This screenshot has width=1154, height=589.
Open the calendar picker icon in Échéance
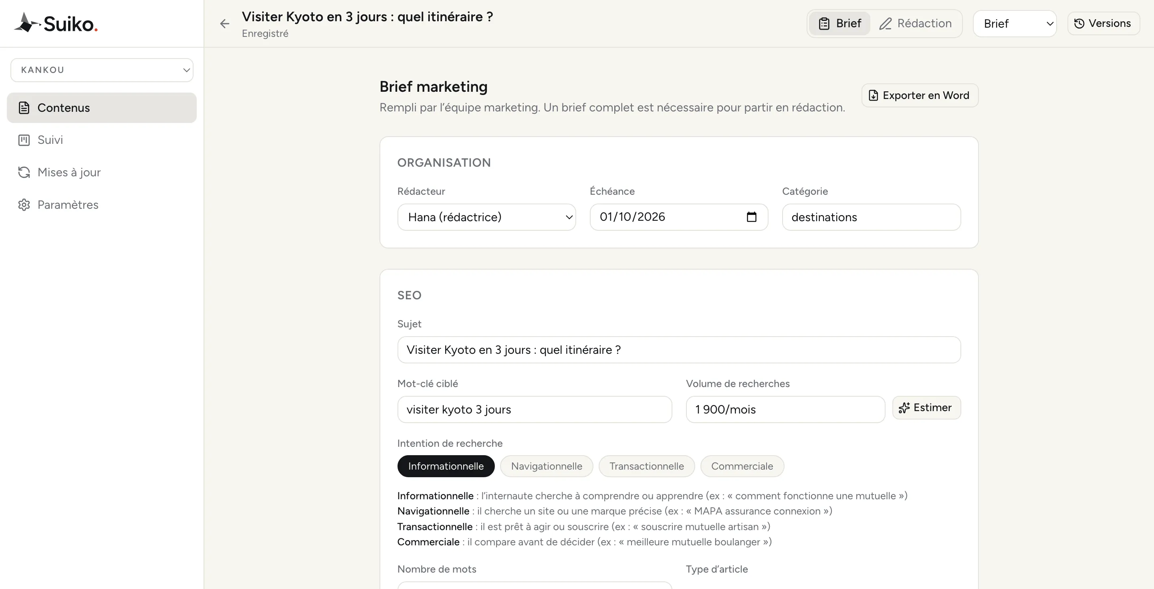tap(752, 217)
